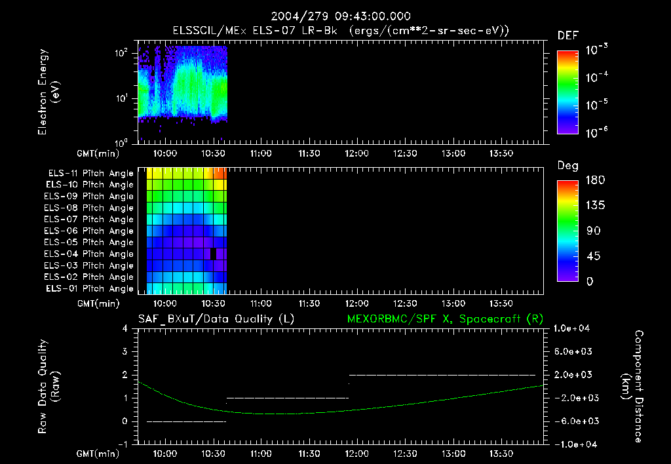671x464 pixels.
Task: Click the data quality segment at level 2
Action: pyautogui.click(x=442, y=375)
